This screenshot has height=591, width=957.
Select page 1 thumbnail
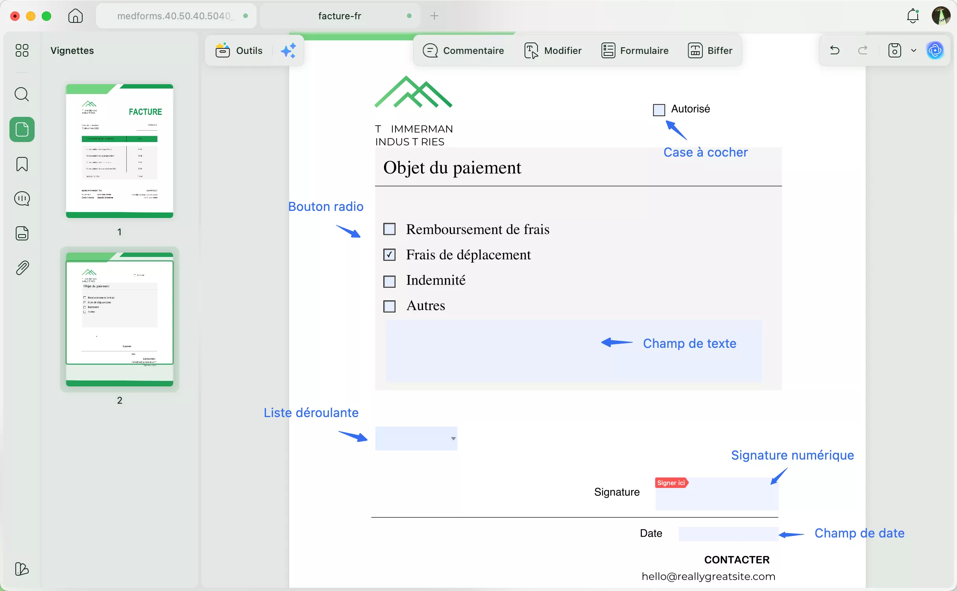(120, 151)
